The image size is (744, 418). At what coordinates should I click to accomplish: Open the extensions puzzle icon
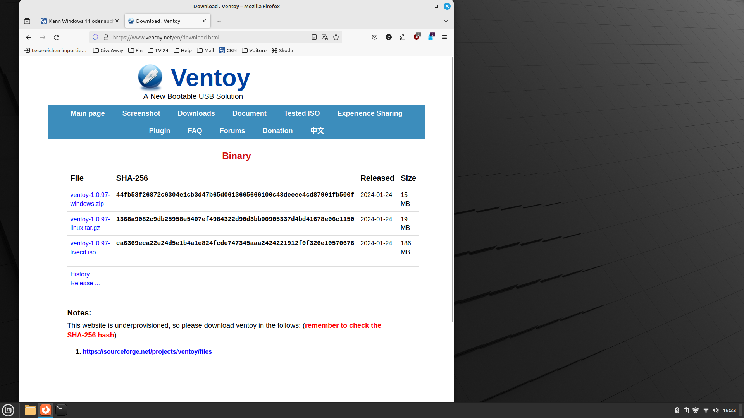403,38
